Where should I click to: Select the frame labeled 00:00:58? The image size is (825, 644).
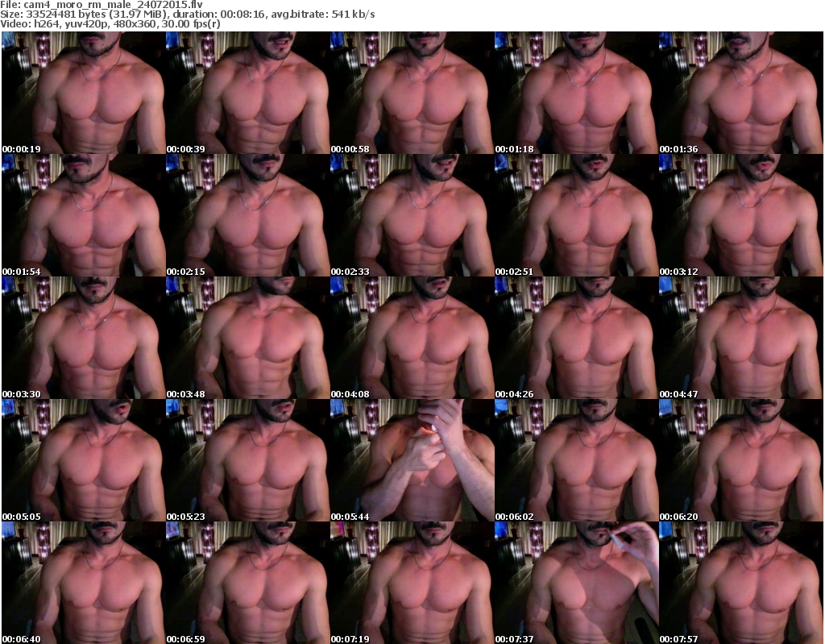tap(412, 93)
